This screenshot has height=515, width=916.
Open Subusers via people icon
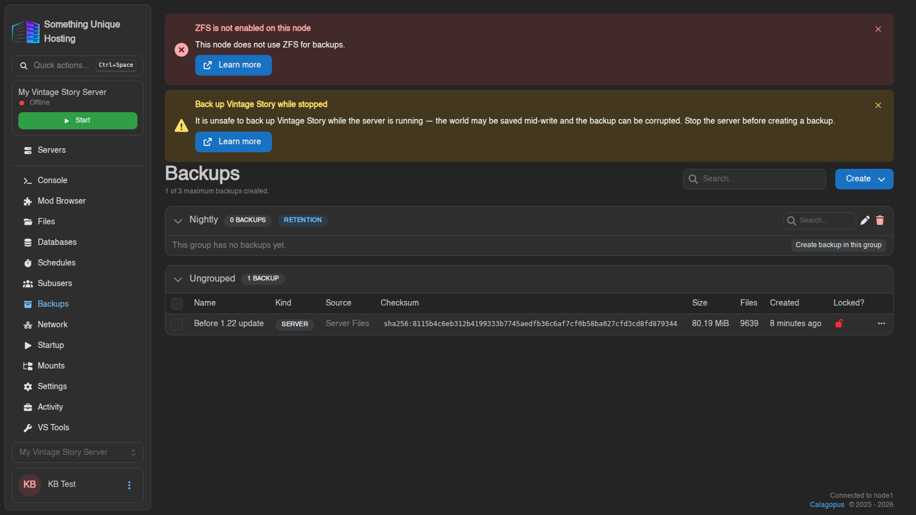click(27, 284)
